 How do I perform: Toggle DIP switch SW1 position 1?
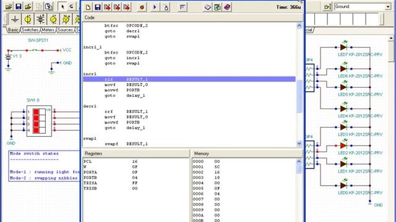tap(39, 112)
